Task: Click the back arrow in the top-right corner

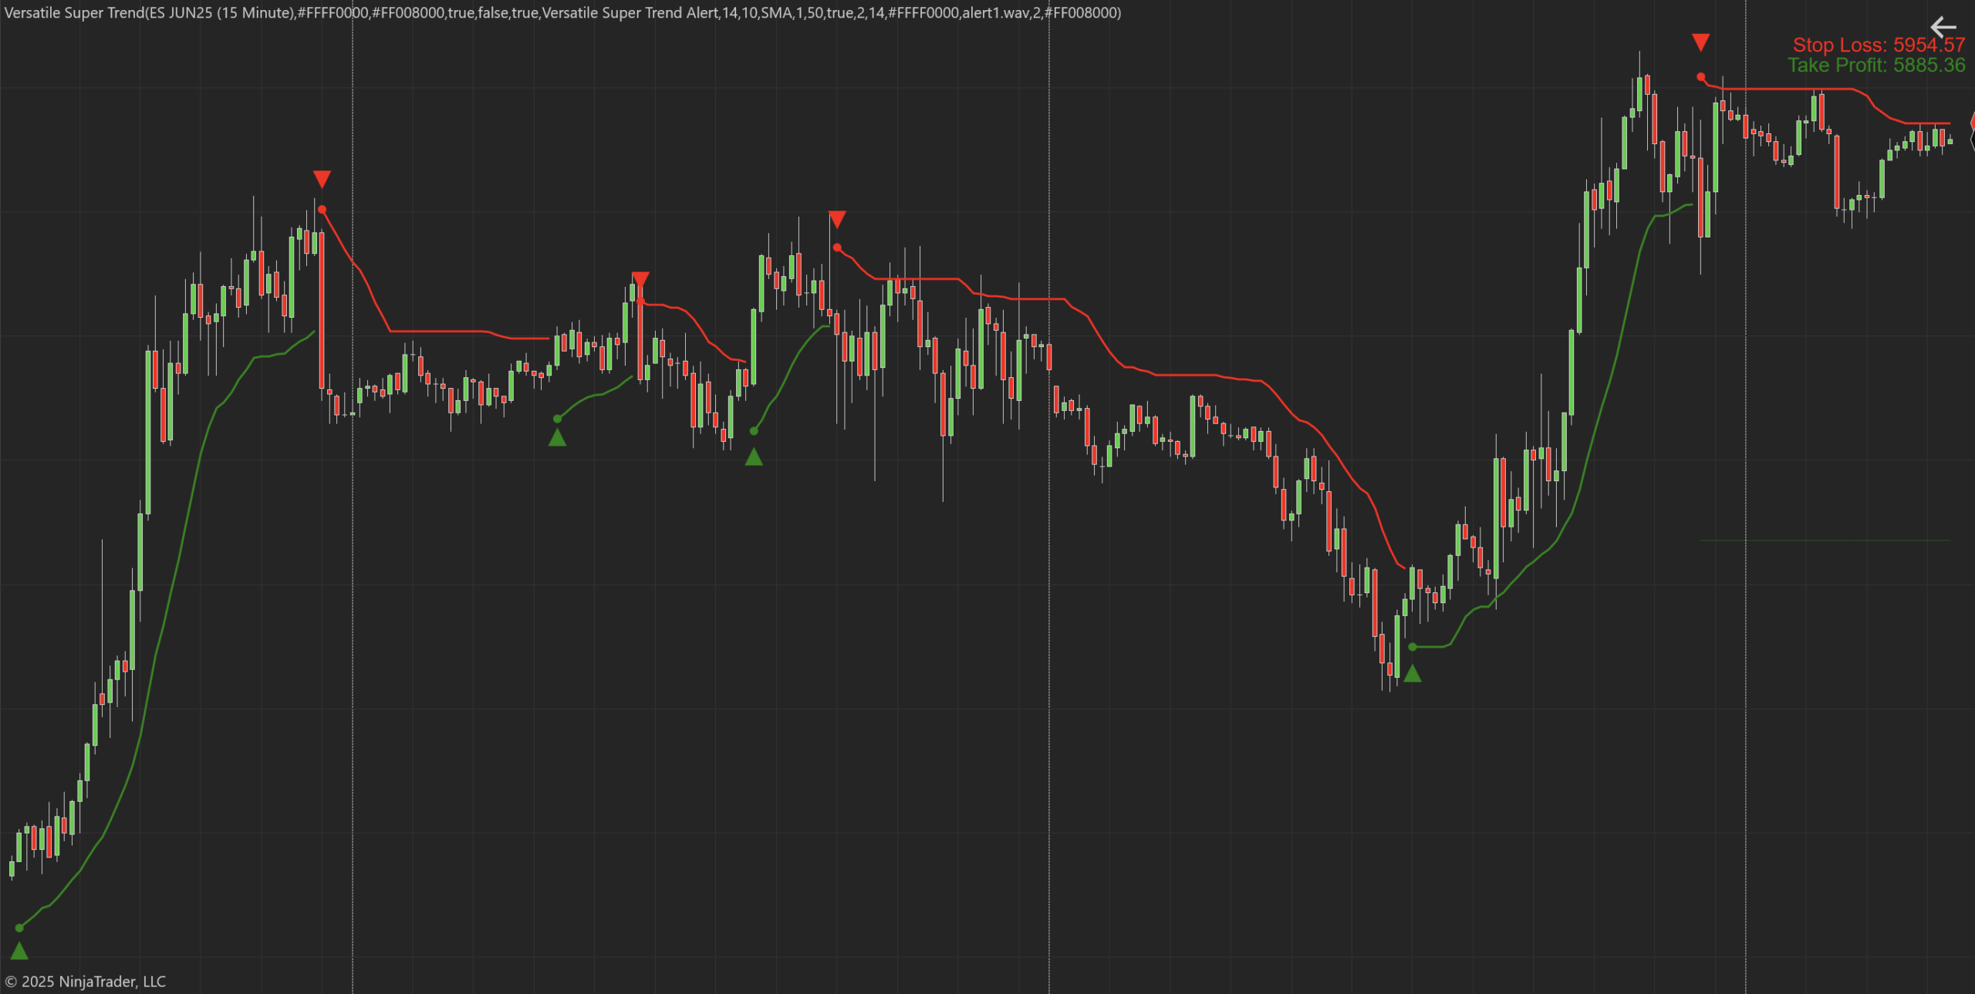Action: tap(1943, 27)
